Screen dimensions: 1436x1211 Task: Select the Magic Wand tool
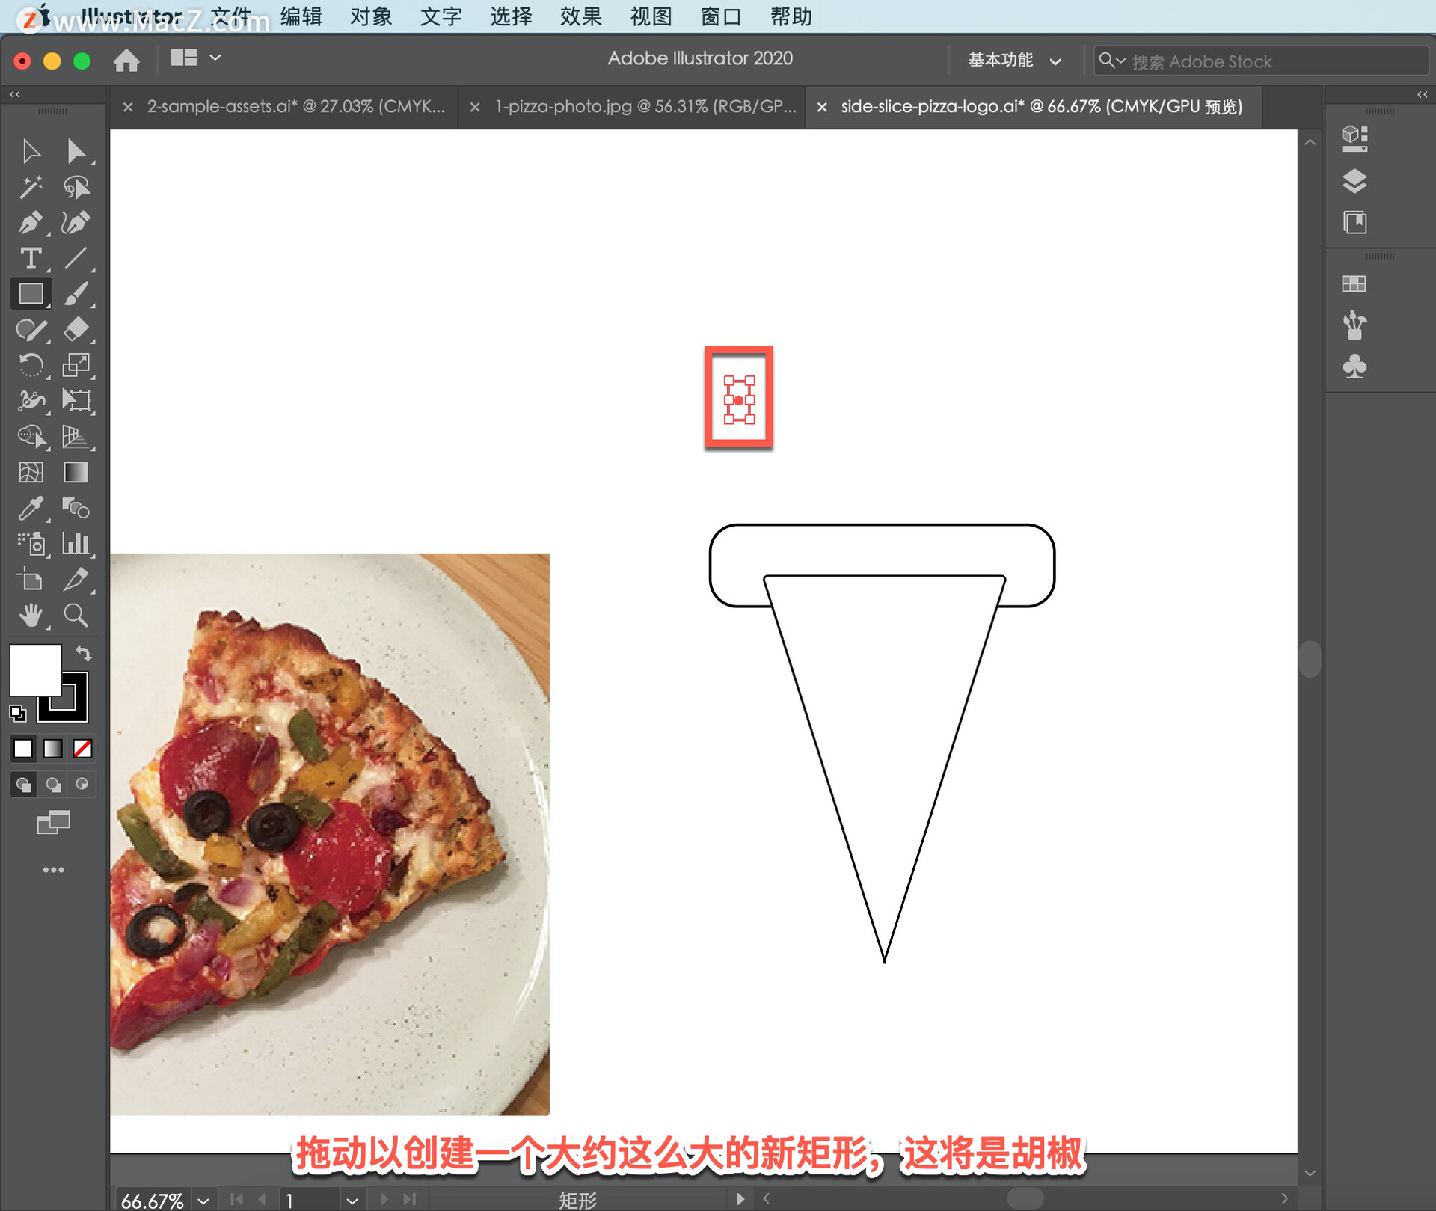click(x=31, y=187)
